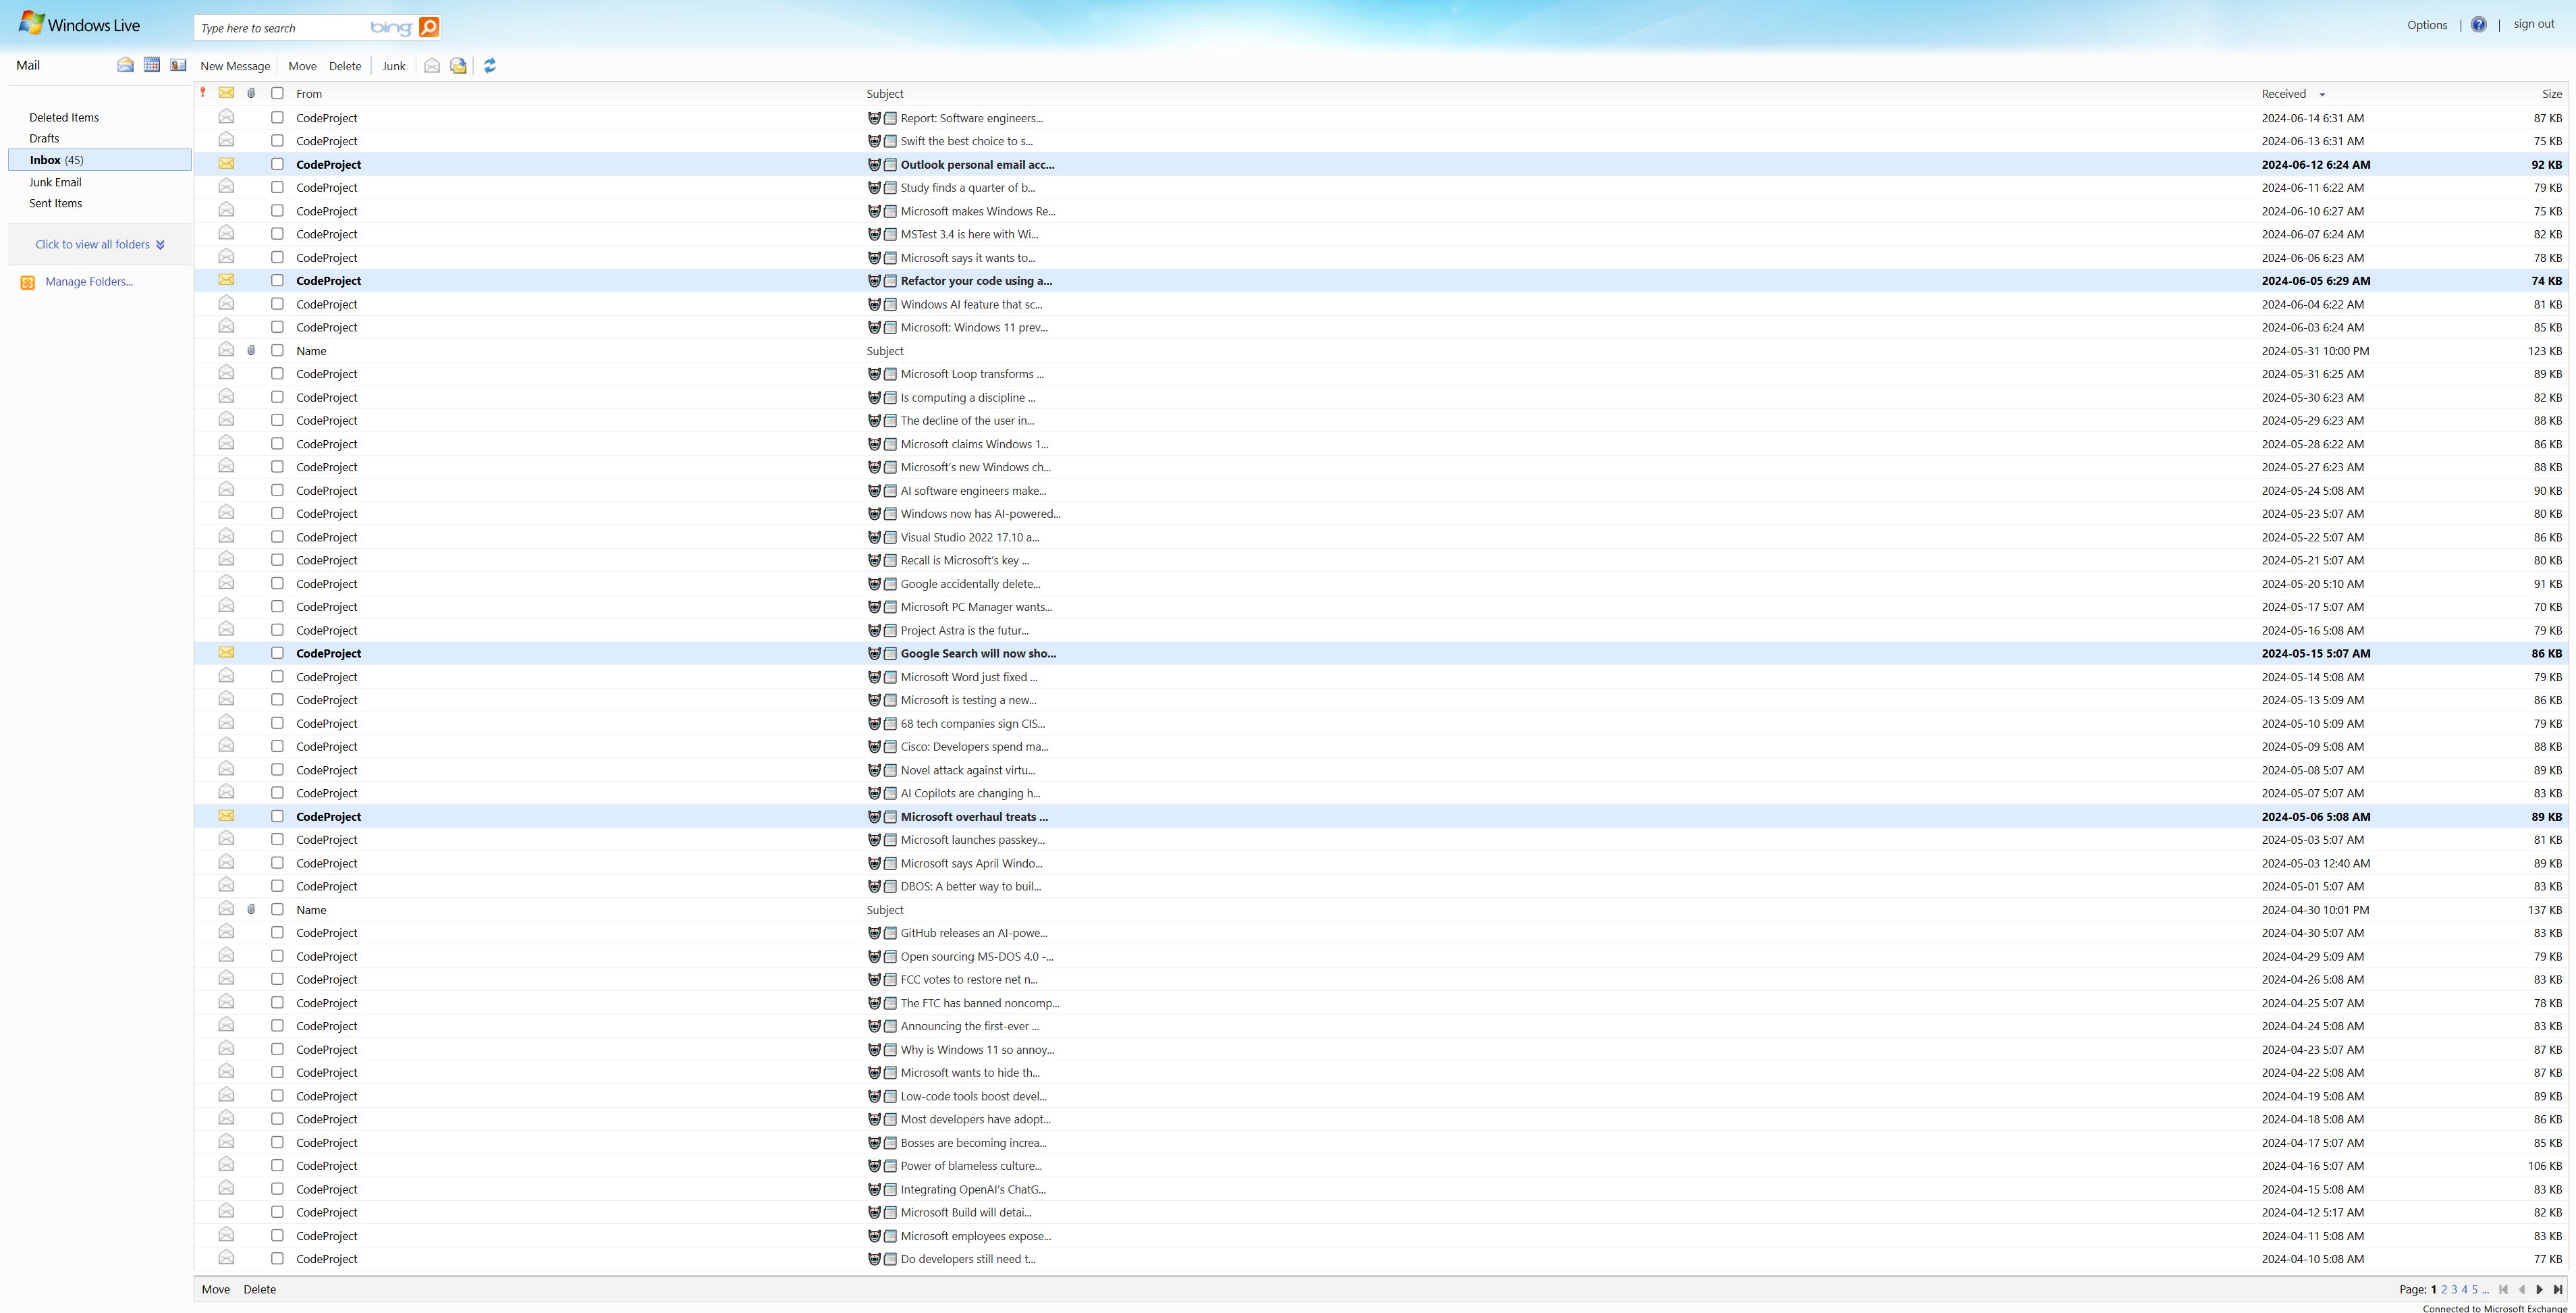Open the Google accidentally delete message

970,584
